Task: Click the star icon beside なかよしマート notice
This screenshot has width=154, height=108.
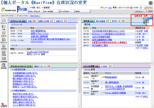Action: tap(91, 34)
